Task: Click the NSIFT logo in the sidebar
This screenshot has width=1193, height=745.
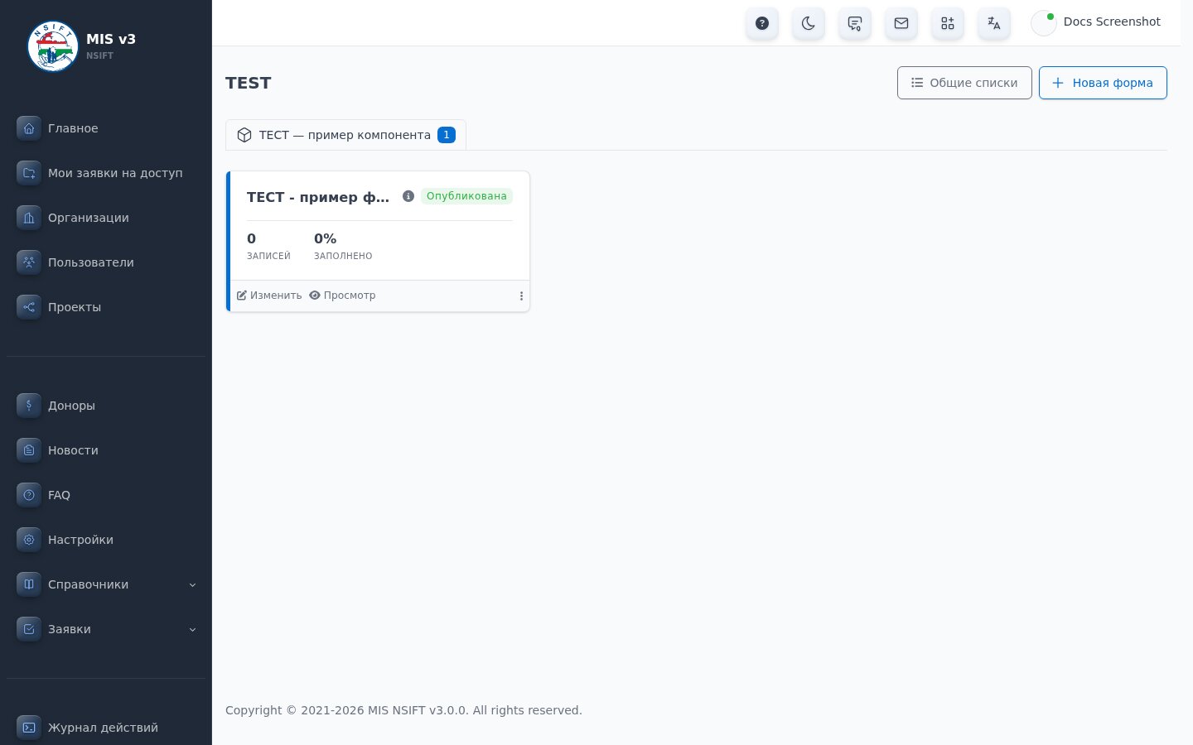Action: (x=53, y=46)
